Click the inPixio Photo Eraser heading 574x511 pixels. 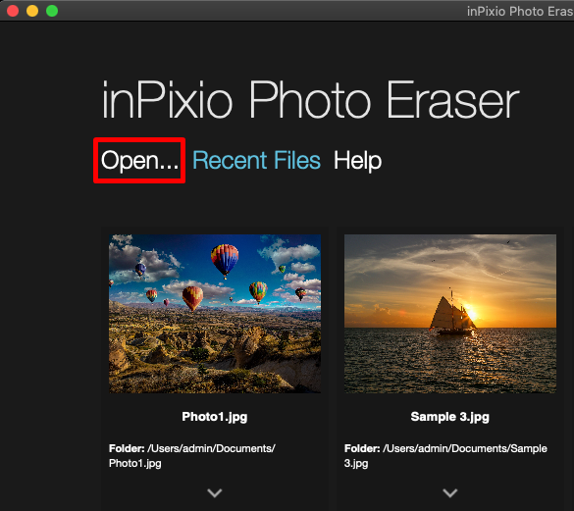click(x=310, y=100)
